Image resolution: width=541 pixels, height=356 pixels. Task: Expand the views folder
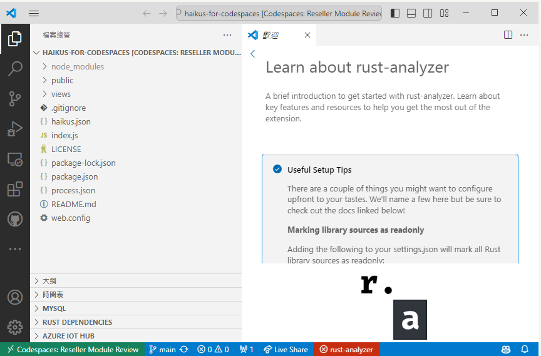[137, 94]
